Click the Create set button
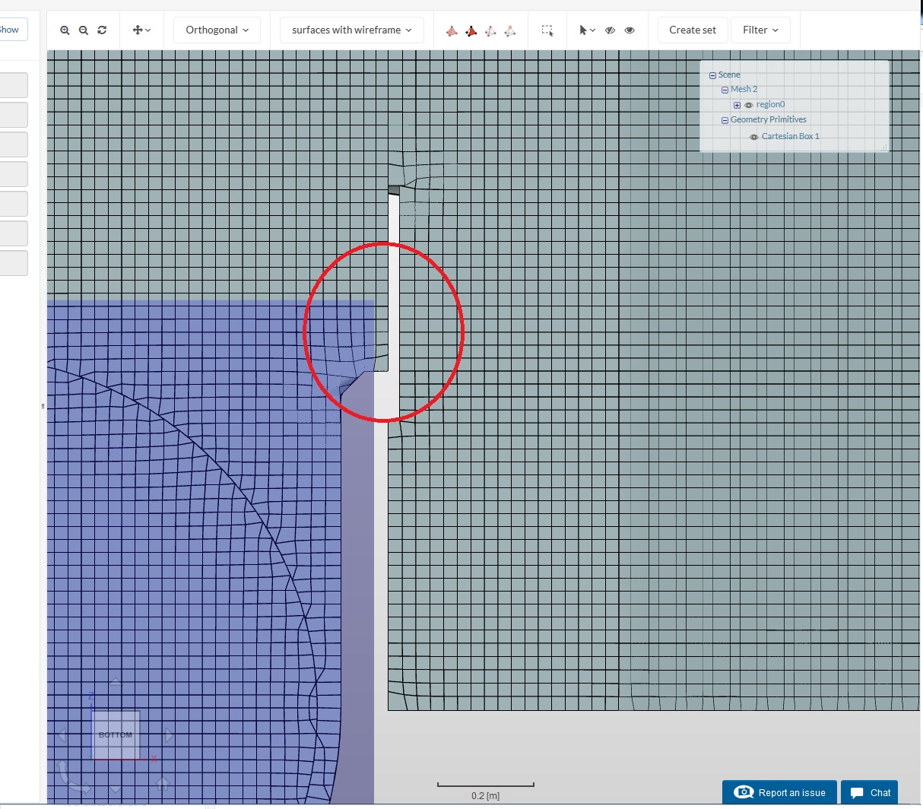This screenshot has height=809, width=923. [692, 30]
